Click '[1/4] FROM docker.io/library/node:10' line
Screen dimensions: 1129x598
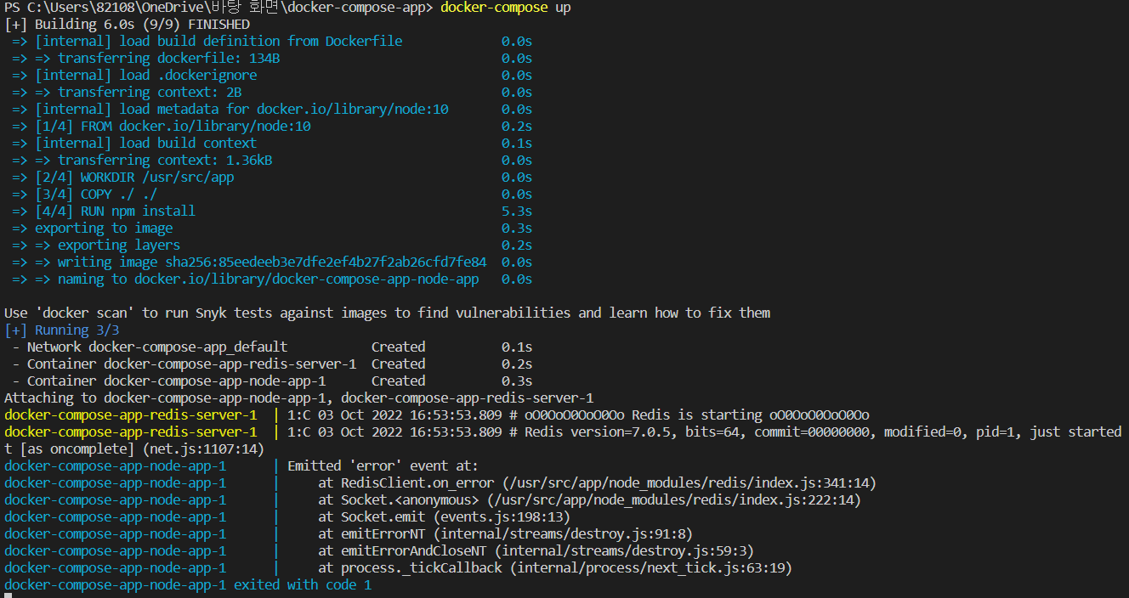(272, 127)
